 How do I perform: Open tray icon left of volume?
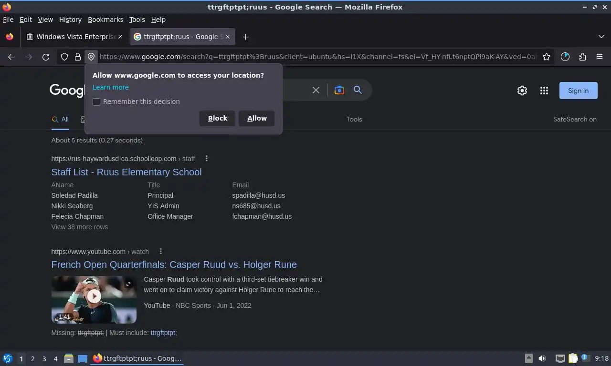tap(528, 358)
